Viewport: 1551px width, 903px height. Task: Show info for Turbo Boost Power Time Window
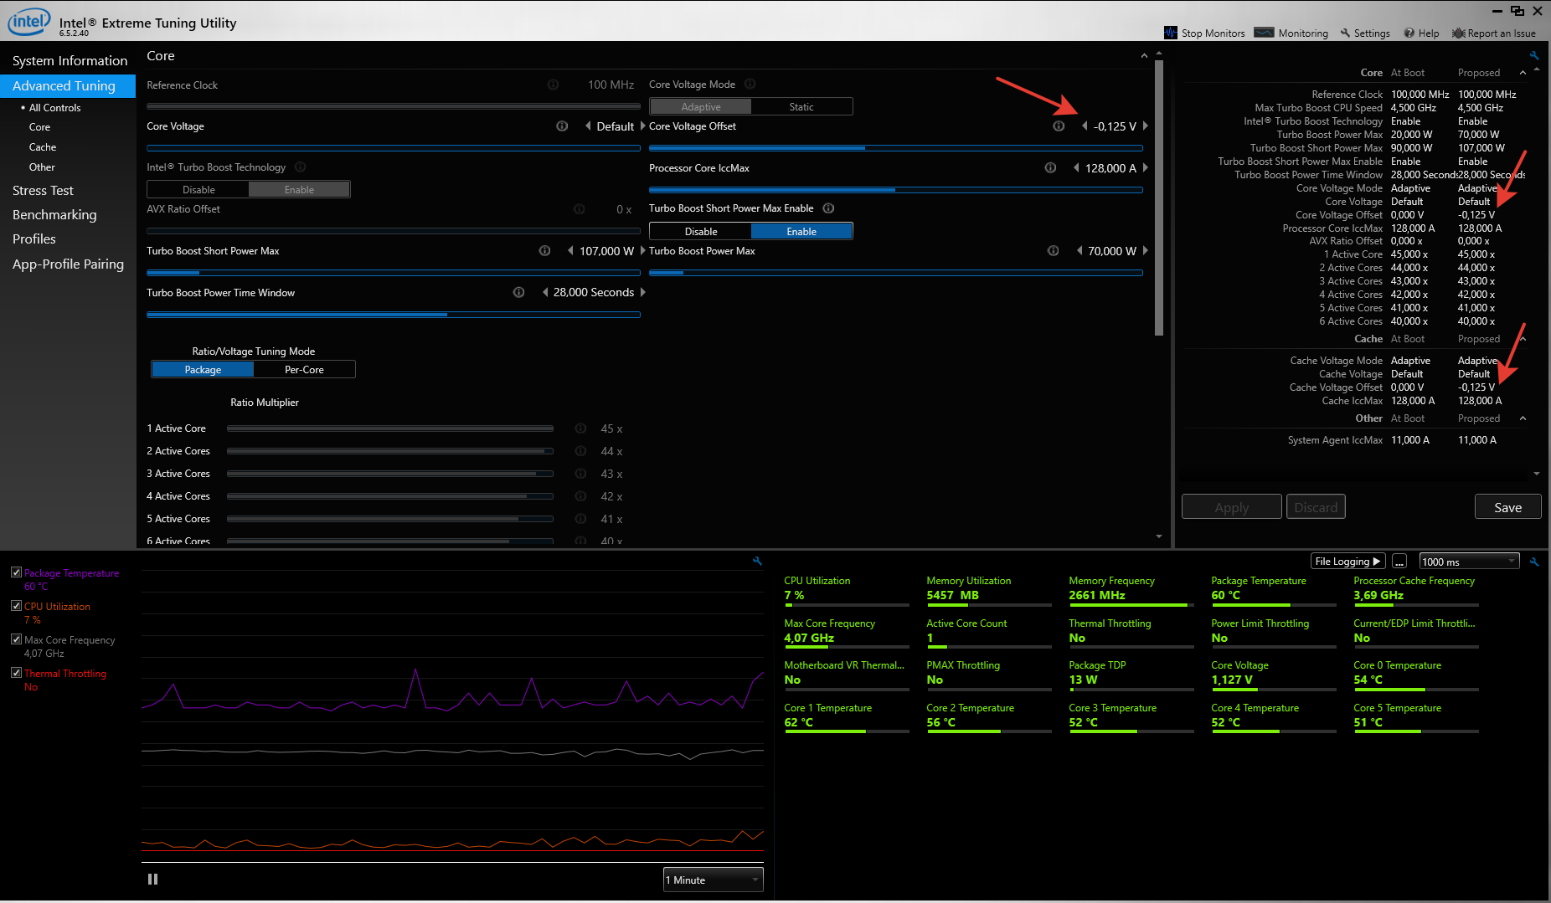tap(518, 293)
